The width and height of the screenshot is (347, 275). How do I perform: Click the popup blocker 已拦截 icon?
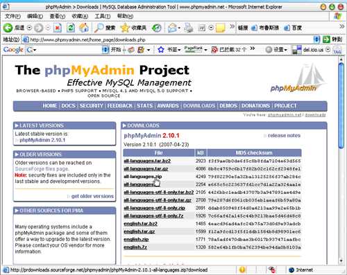[x=214, y=49]
